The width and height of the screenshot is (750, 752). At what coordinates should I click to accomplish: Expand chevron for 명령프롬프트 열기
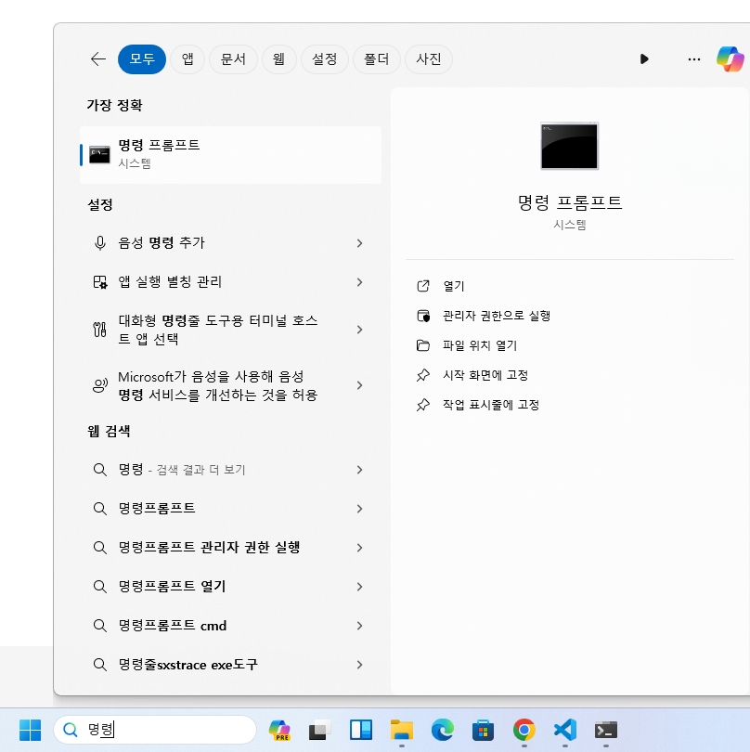pos(359,587)
